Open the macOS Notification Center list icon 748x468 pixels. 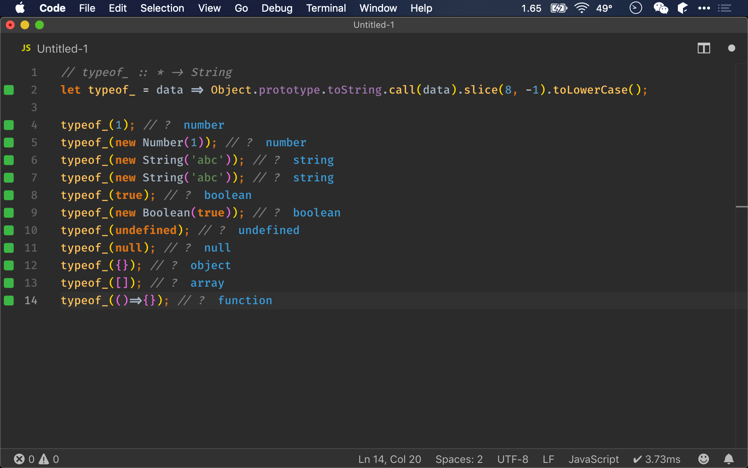[724, 8]
